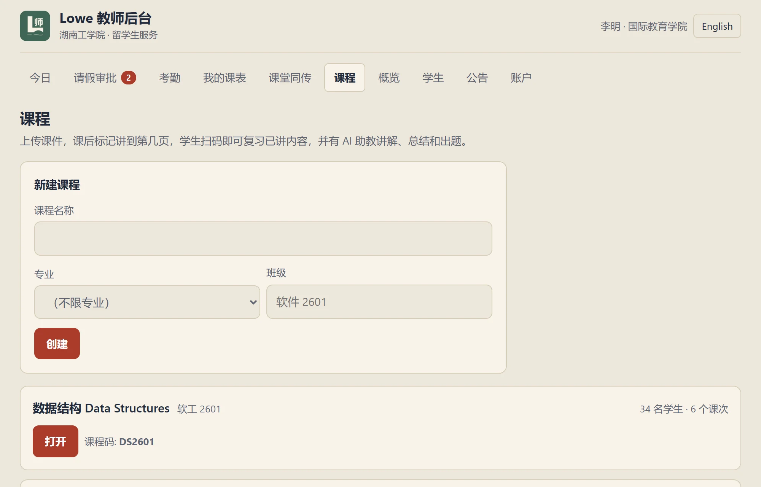Viewport: 761px width, 487px height.
Task: Open the 账户 tab
Action: click(x=521, y=78)
